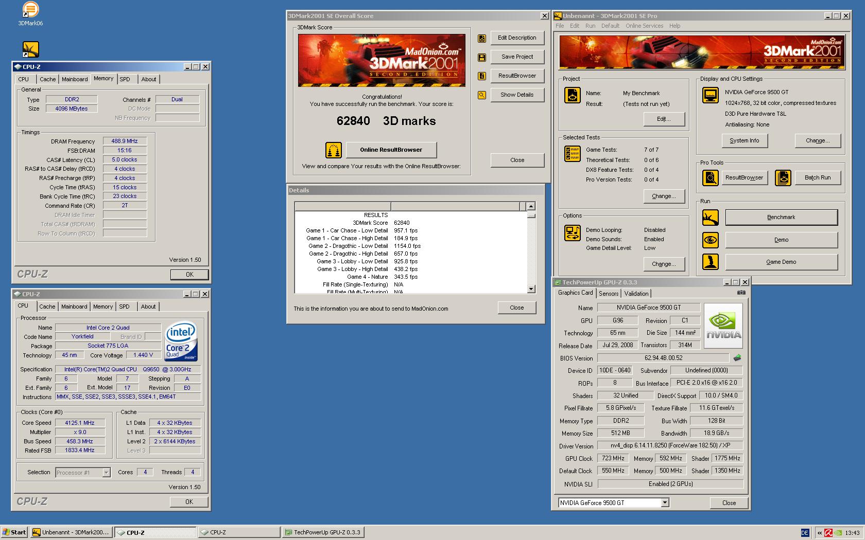Screen dimensions: 865x540
Task: Open the graphics card selector dropdown in GPU-Z
Action: (665, 503)
